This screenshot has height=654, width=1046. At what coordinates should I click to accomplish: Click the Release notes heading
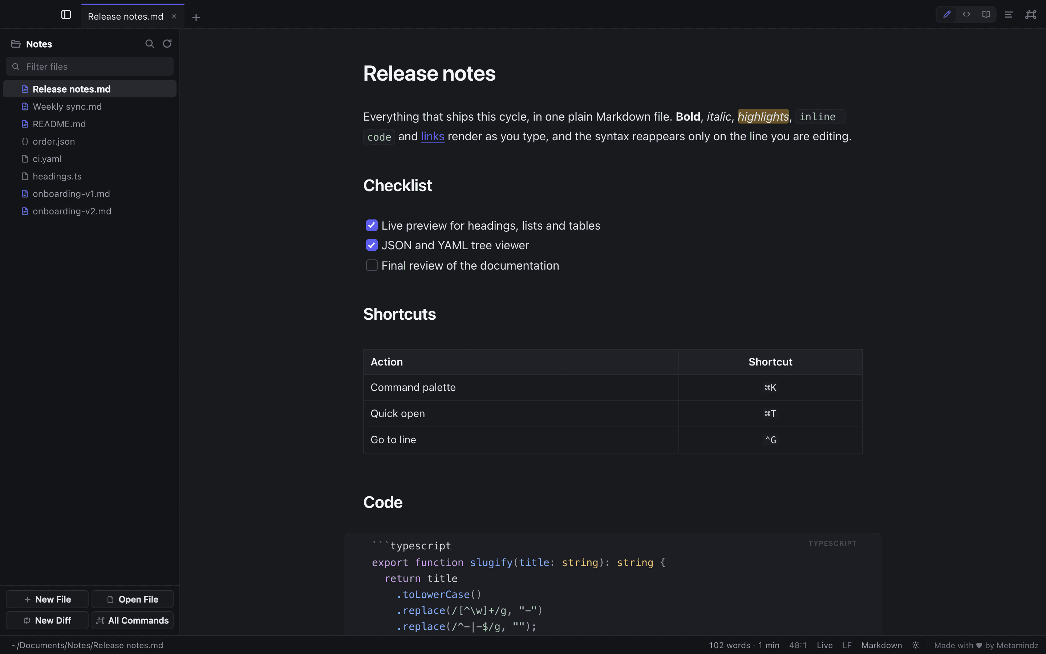click(429, 73)
